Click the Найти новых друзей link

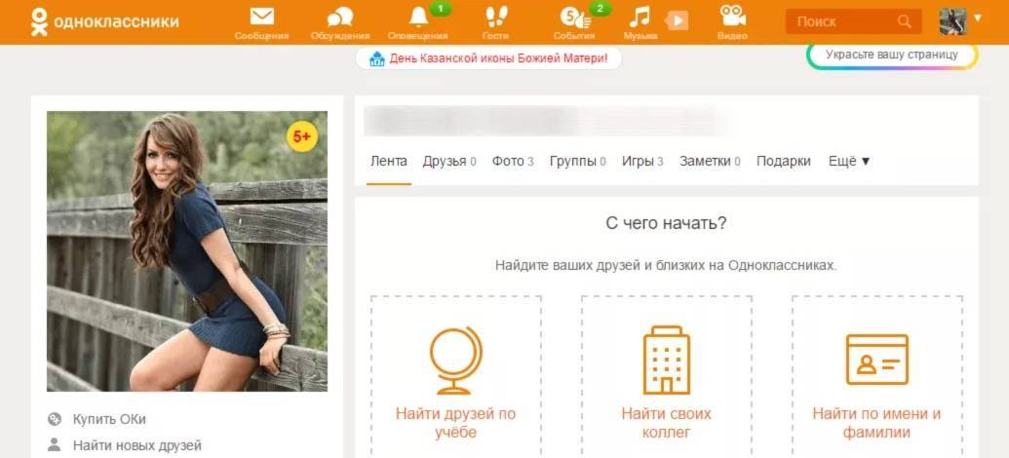[x=137, y=445]
